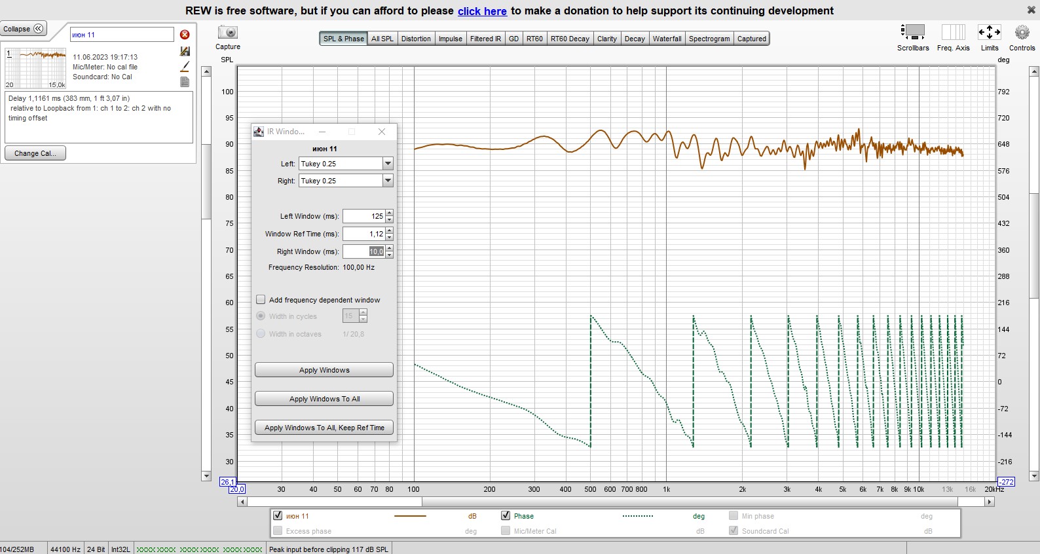
Task: Open the Left window type dropdown
Action: 388,163
